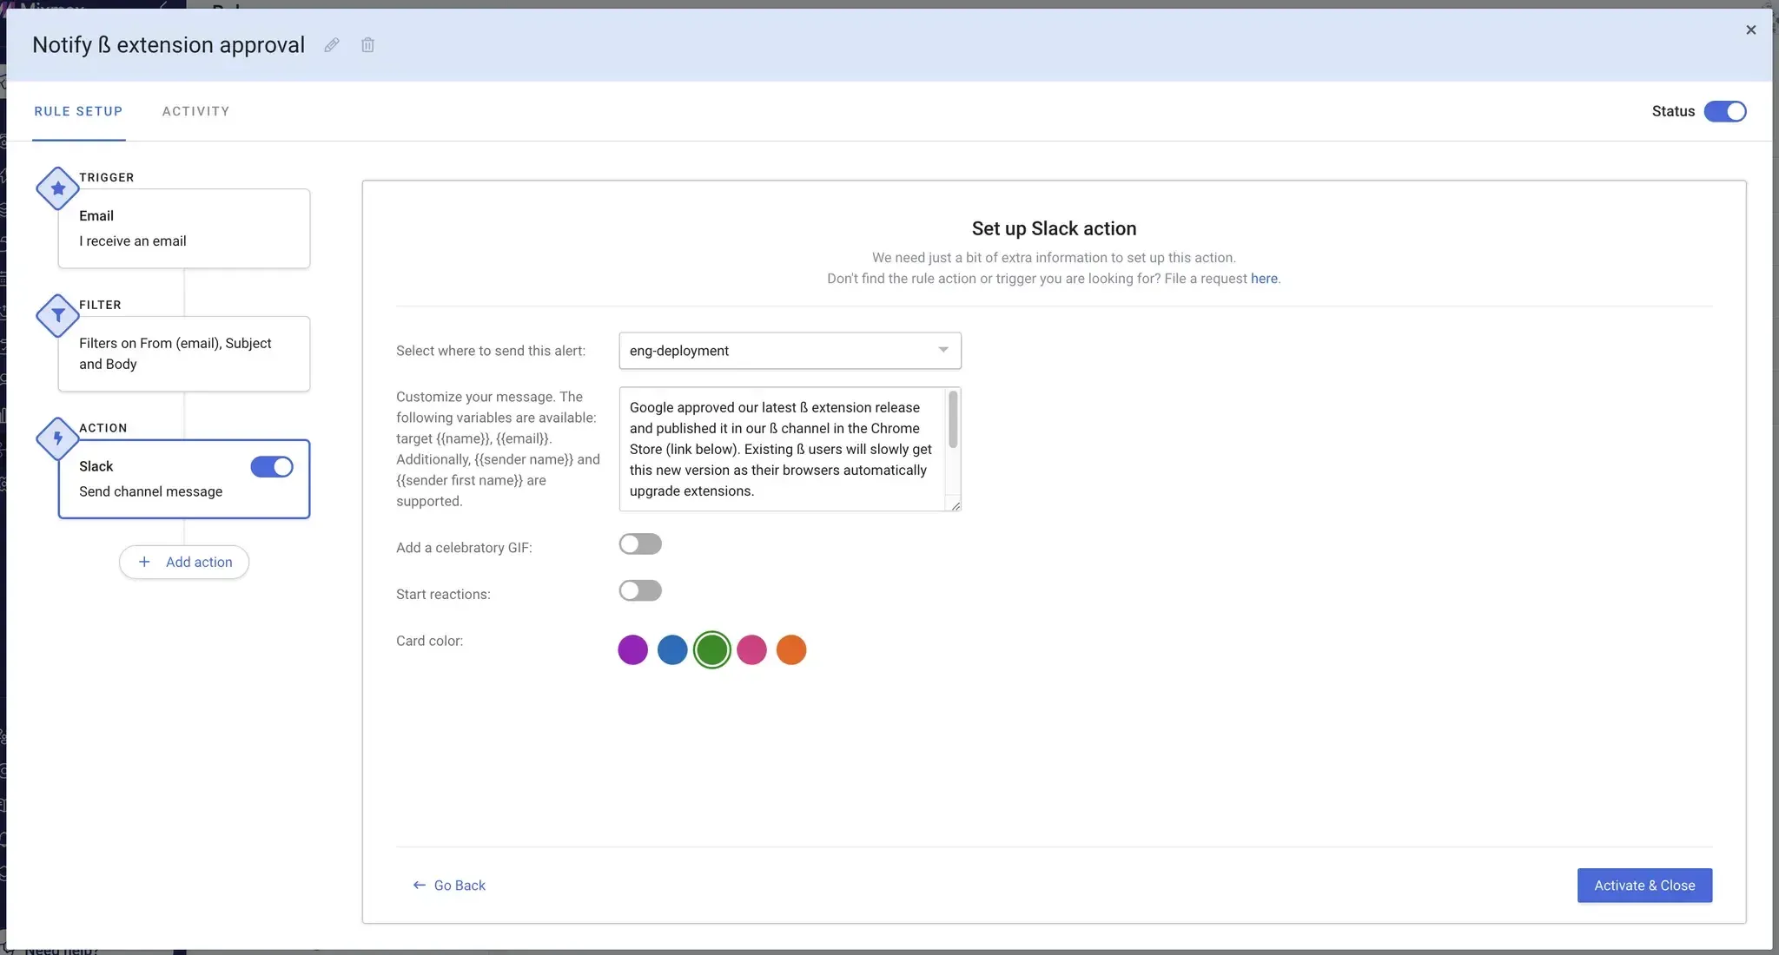Enable the celebratory GIF toggle

pos(640,544)
